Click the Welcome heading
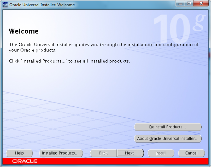 tap(24, 31)
